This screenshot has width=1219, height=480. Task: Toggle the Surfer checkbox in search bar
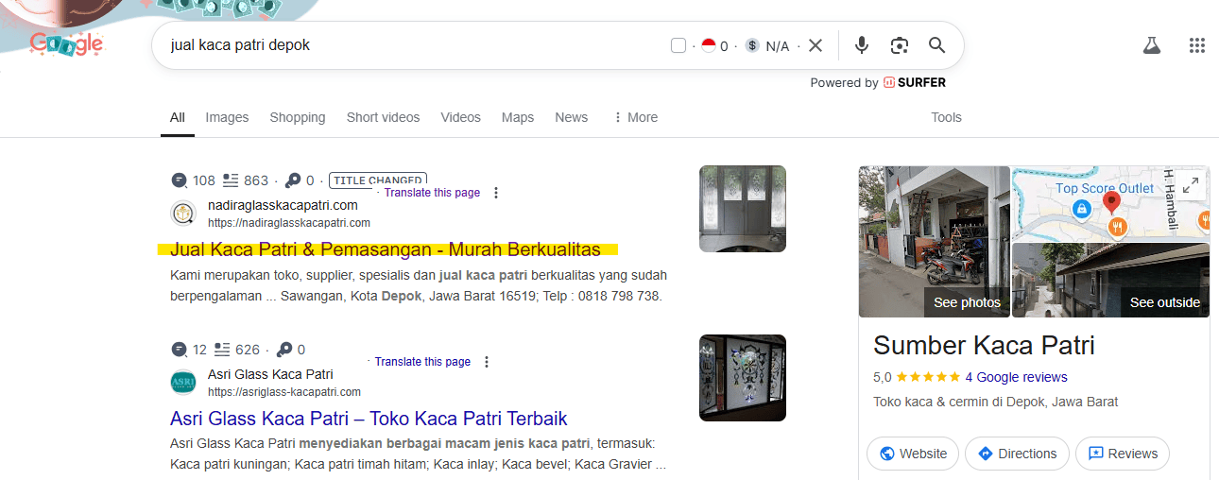pos(678,45)
